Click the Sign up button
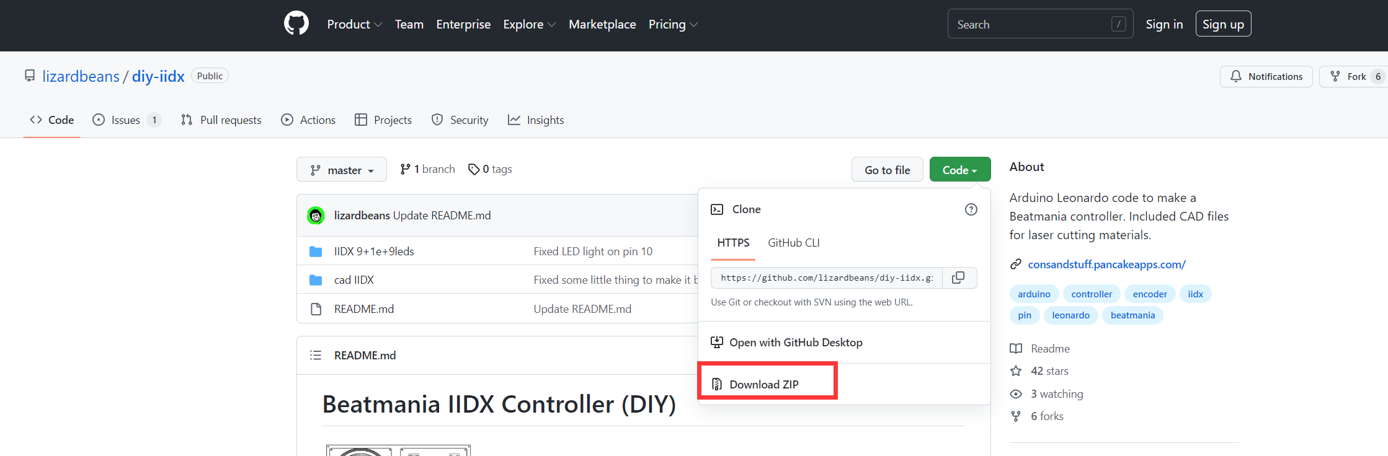 tap(1223, 24)
